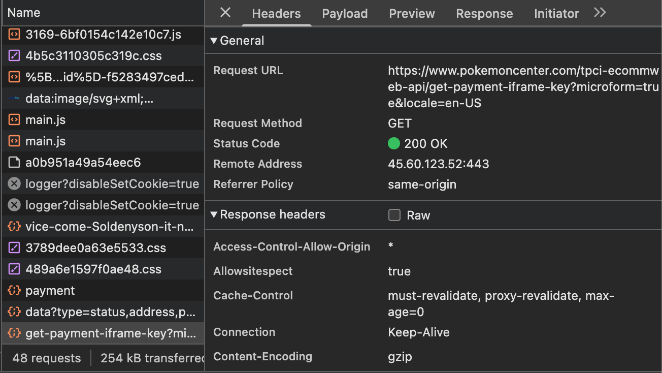
Task: Select the a0b951a49a54eec6 request
Action: click(x=103, y=163)
